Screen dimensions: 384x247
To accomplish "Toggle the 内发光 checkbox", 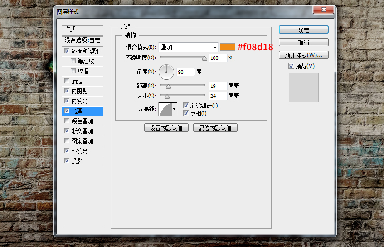I will point(67,101).
